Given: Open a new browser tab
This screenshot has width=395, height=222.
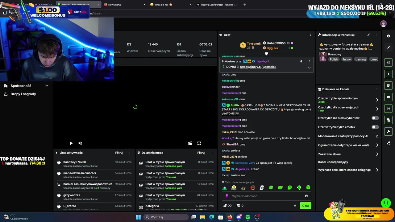Looking at the screenshot, I should [x=245, y=5].
